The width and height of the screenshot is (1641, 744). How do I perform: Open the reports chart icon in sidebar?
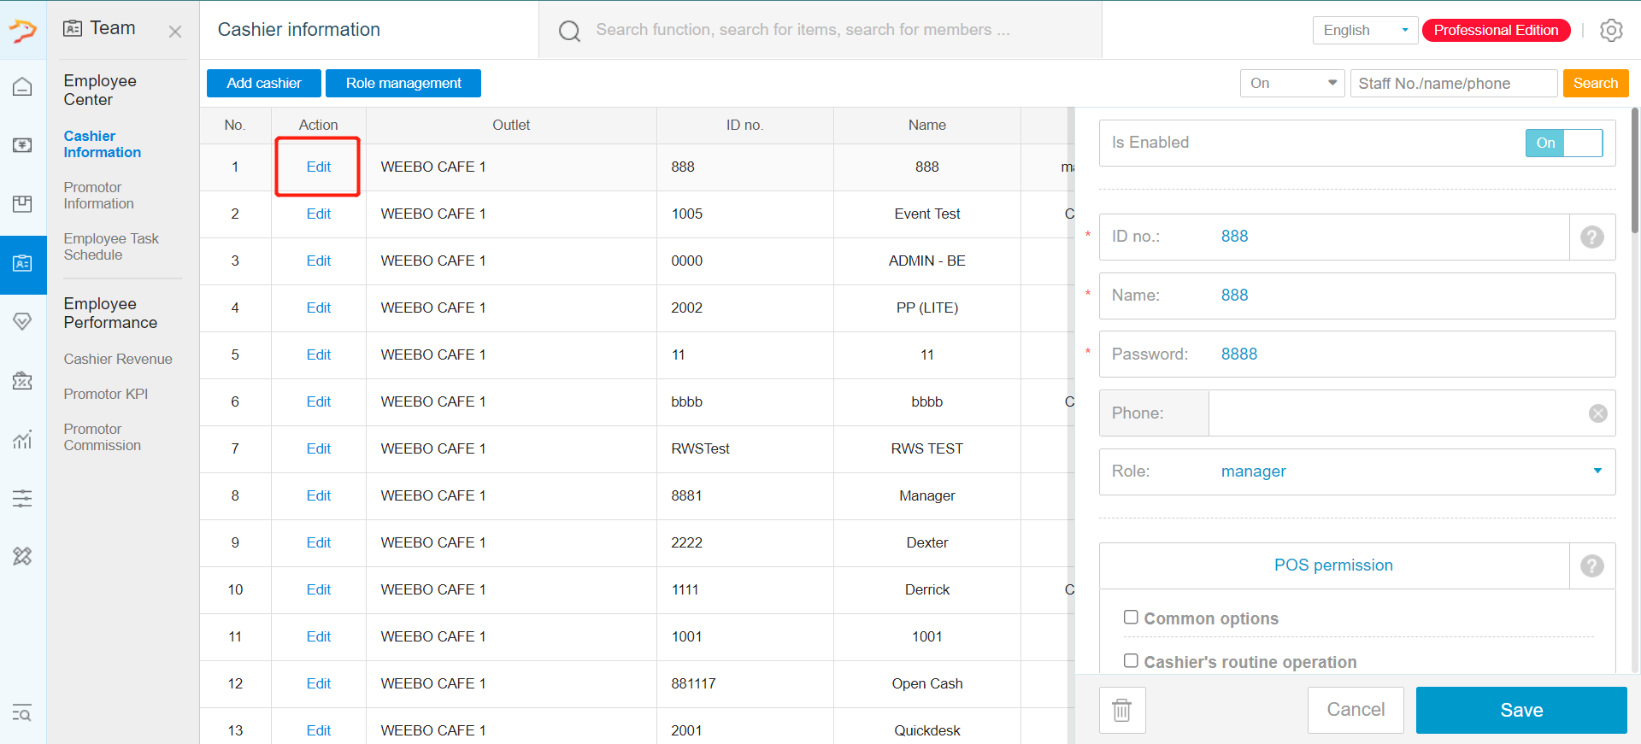click(23, 440)
